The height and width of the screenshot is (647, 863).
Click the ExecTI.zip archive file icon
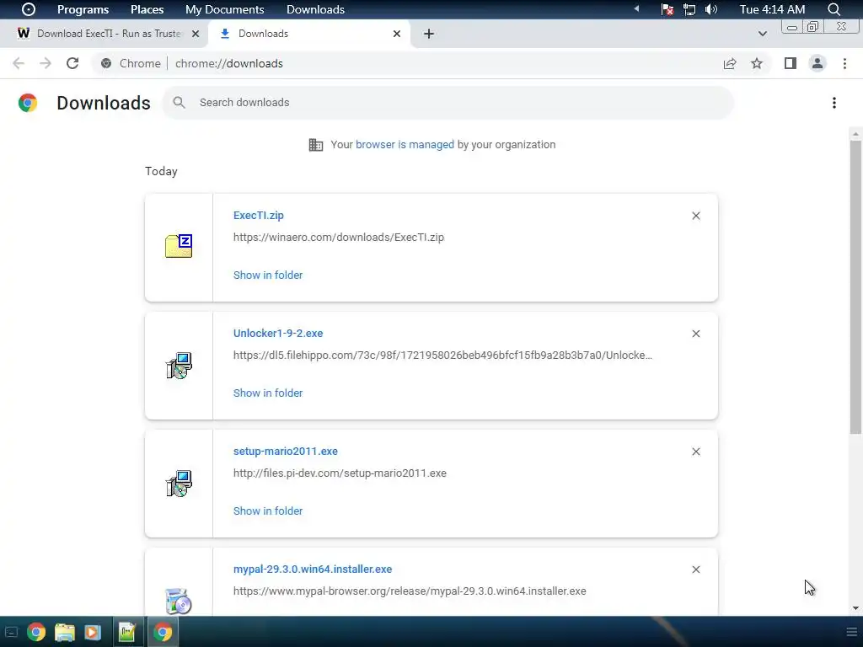click(x=179, y=246)
